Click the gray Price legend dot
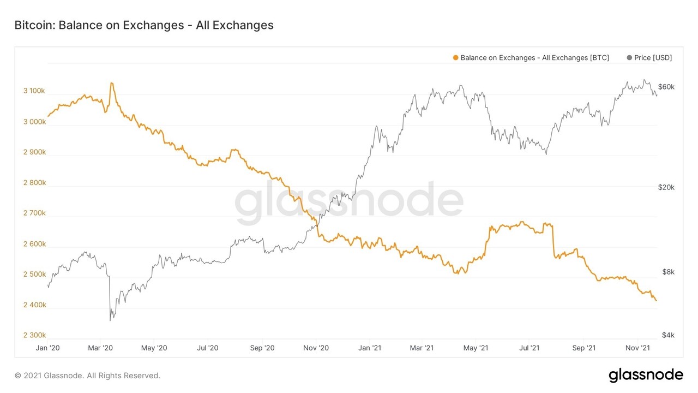The image size is (698, 393). 630,58
